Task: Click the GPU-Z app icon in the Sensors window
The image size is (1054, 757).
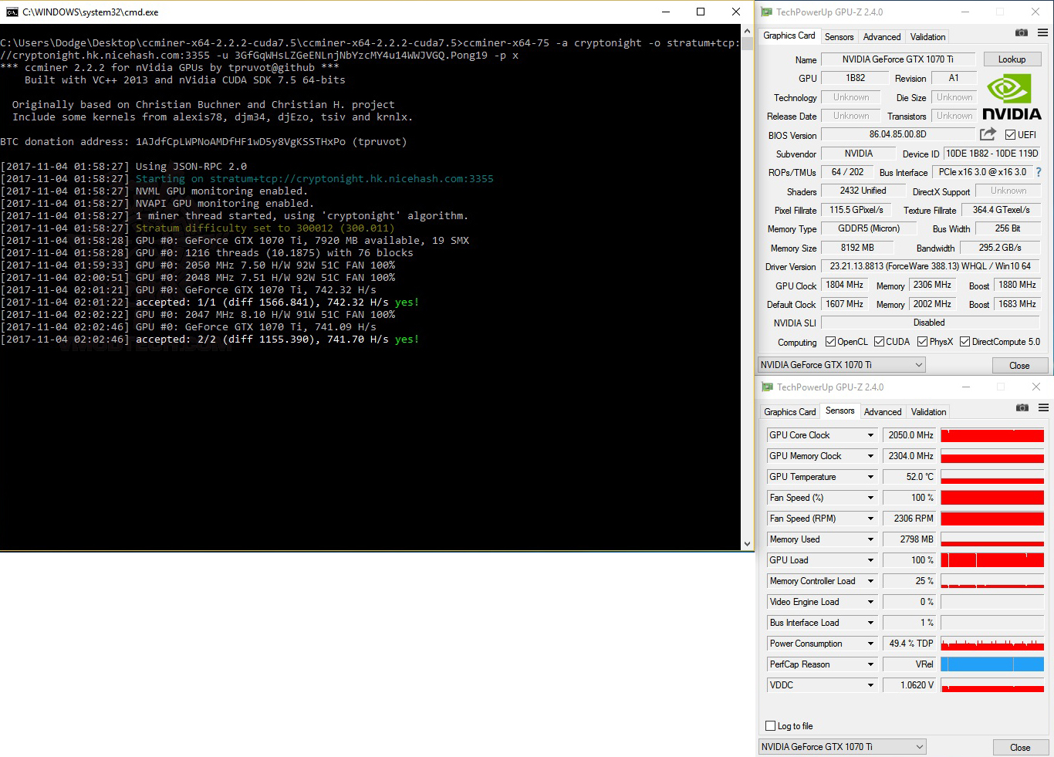Action: point(767,387)
